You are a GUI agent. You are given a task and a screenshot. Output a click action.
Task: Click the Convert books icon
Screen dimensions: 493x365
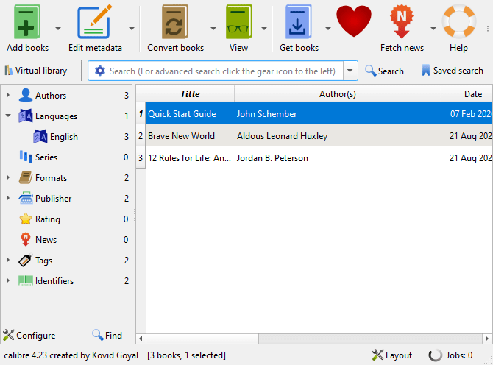click(175, 21)
